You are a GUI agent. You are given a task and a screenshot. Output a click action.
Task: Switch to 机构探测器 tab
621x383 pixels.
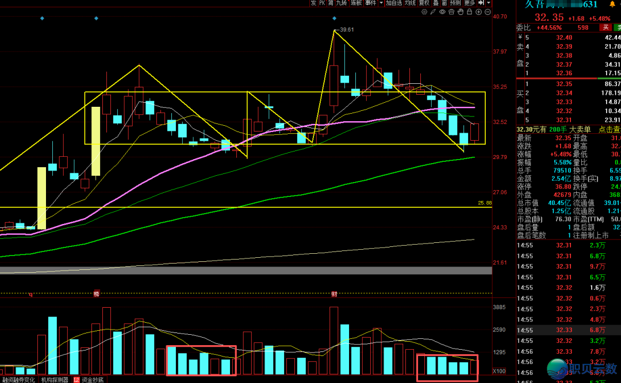55,380
